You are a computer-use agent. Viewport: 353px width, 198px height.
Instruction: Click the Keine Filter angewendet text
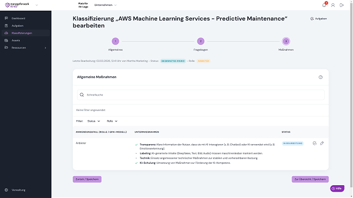point(91,110)
